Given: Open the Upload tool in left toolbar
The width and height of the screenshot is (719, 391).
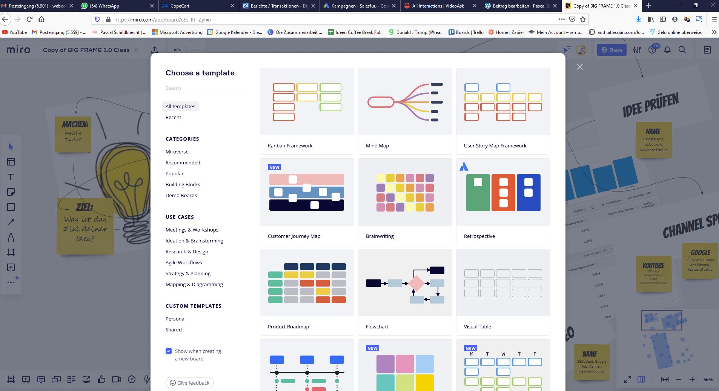Looking at the screenshot, I should 11,267.
